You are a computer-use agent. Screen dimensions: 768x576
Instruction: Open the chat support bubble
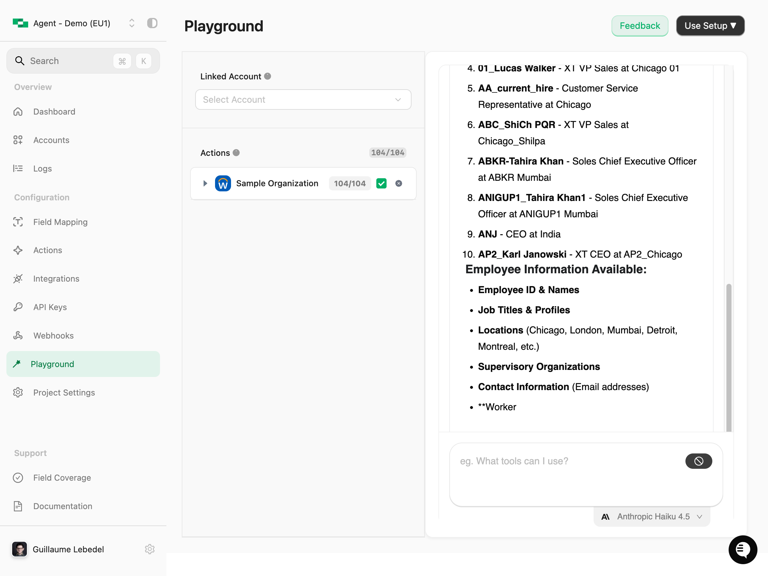[x=743, y=550]
